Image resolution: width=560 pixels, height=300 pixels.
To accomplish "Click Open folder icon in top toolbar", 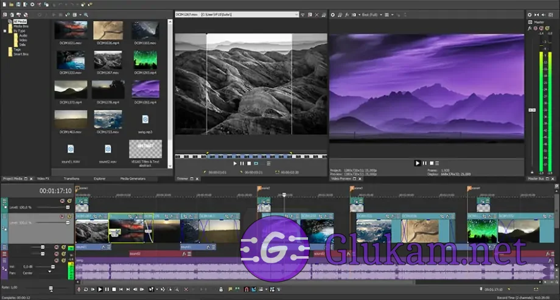I will [11, 5].
